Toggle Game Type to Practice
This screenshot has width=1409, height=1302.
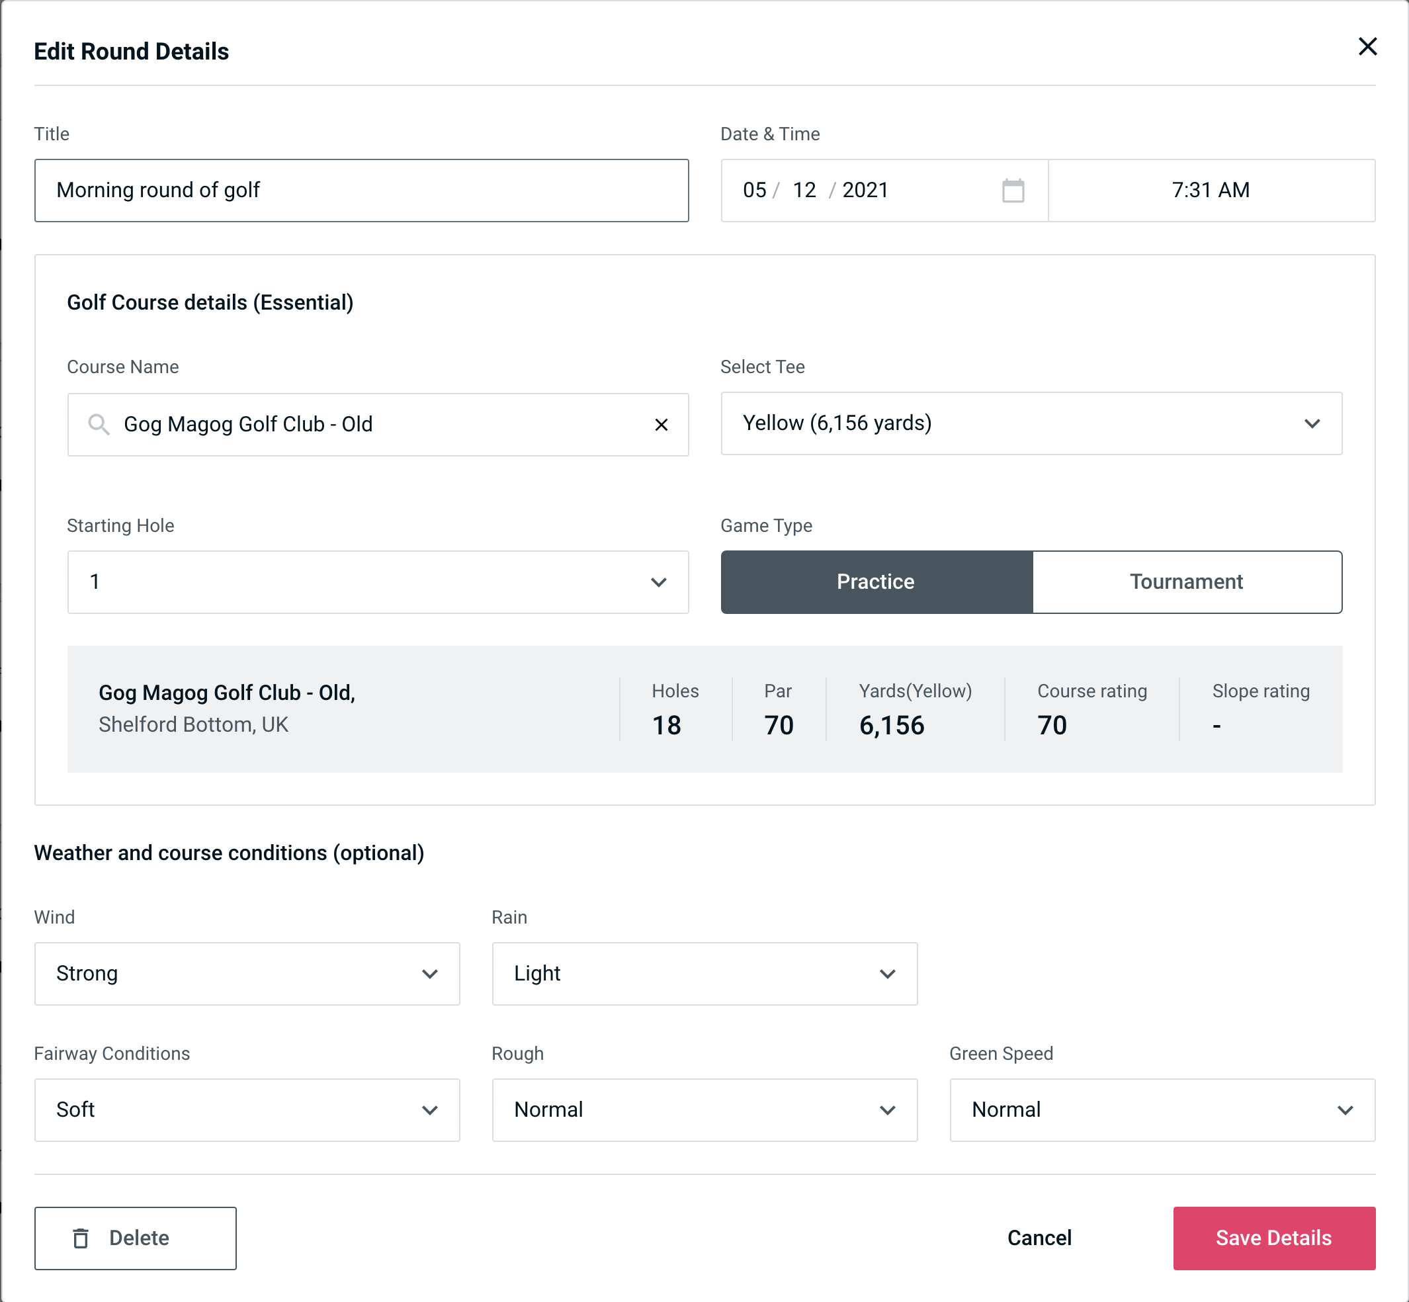pos(876,583)
